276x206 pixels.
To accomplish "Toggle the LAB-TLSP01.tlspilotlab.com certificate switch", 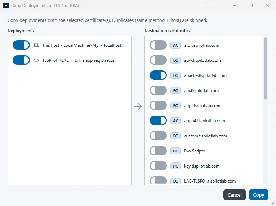I will [158, 180].
